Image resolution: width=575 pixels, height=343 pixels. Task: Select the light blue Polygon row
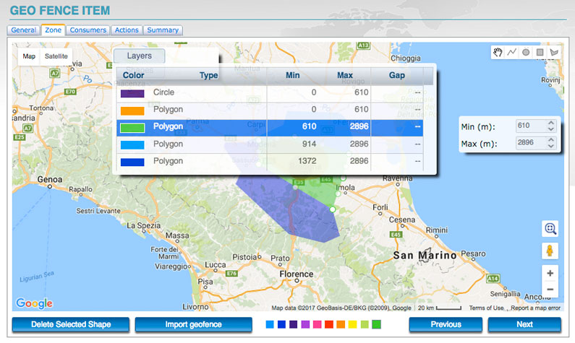pos(270,144)
